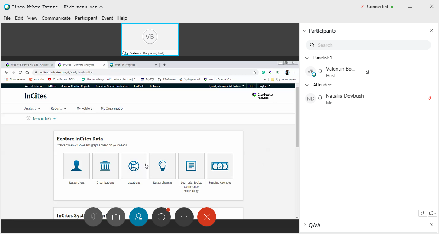The width and height of the screenshot is (439, 234).
Task: Collapse the Participants panel header
Action: (x=304, y=31)
